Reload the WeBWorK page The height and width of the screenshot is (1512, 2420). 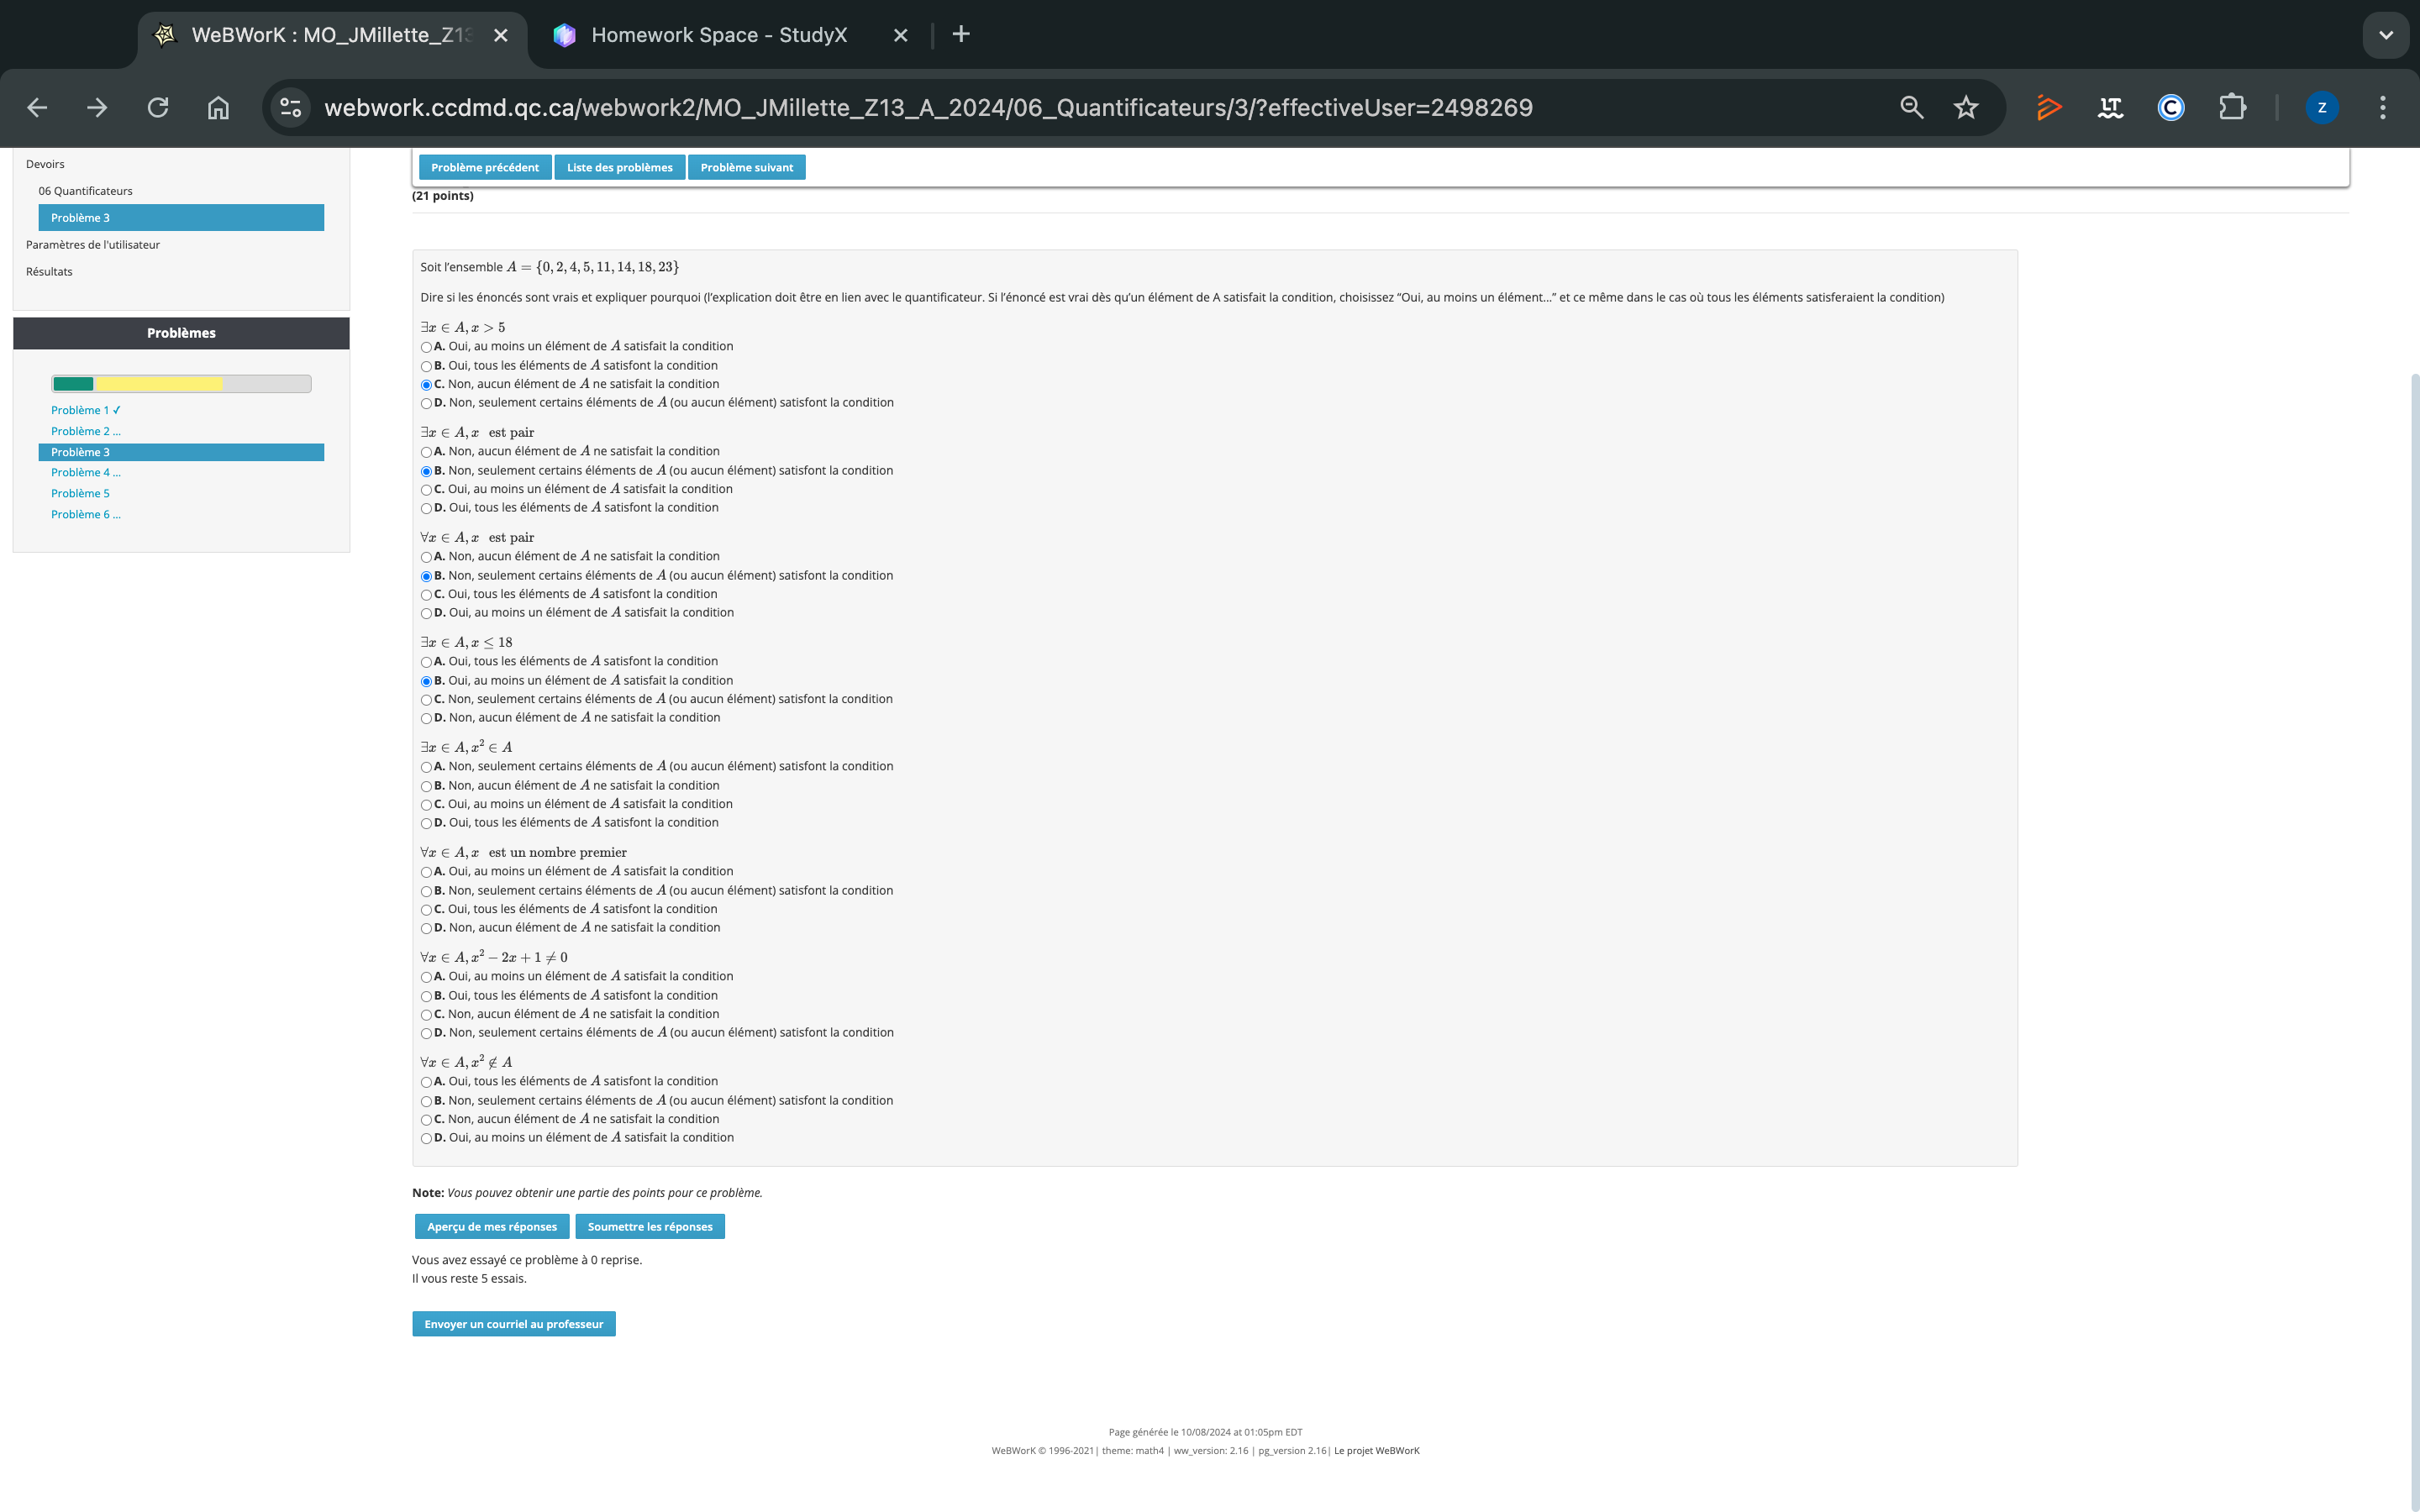pyautogui.click(x=158, y=108)
